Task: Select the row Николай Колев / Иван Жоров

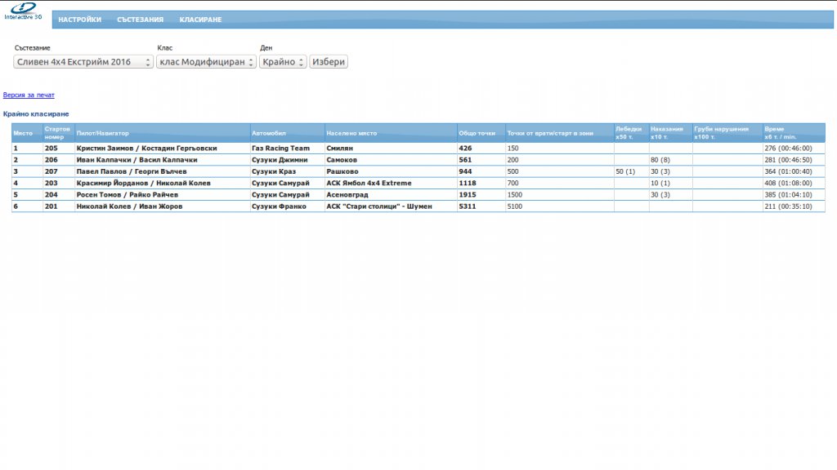Action: 418,206
